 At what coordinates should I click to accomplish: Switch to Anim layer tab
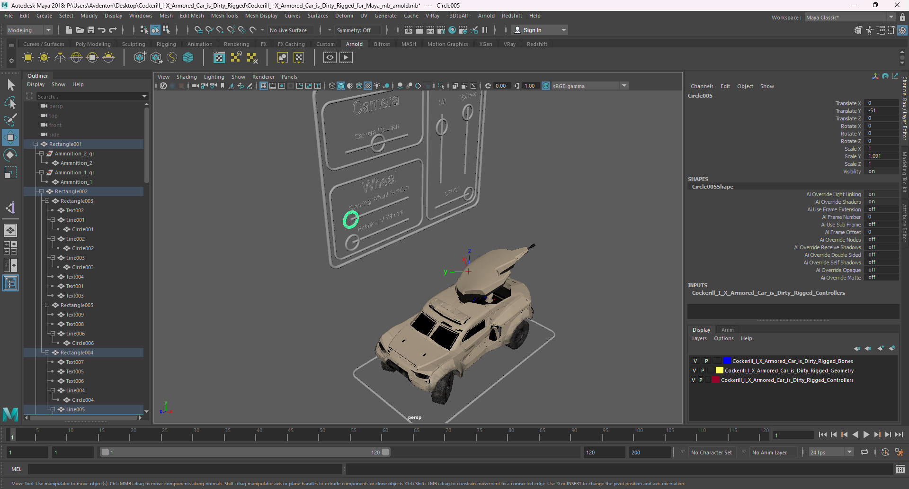727,330
